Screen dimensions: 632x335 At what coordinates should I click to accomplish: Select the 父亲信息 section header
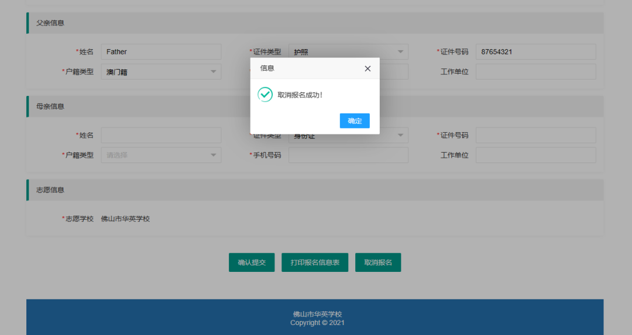click(50, 23)
